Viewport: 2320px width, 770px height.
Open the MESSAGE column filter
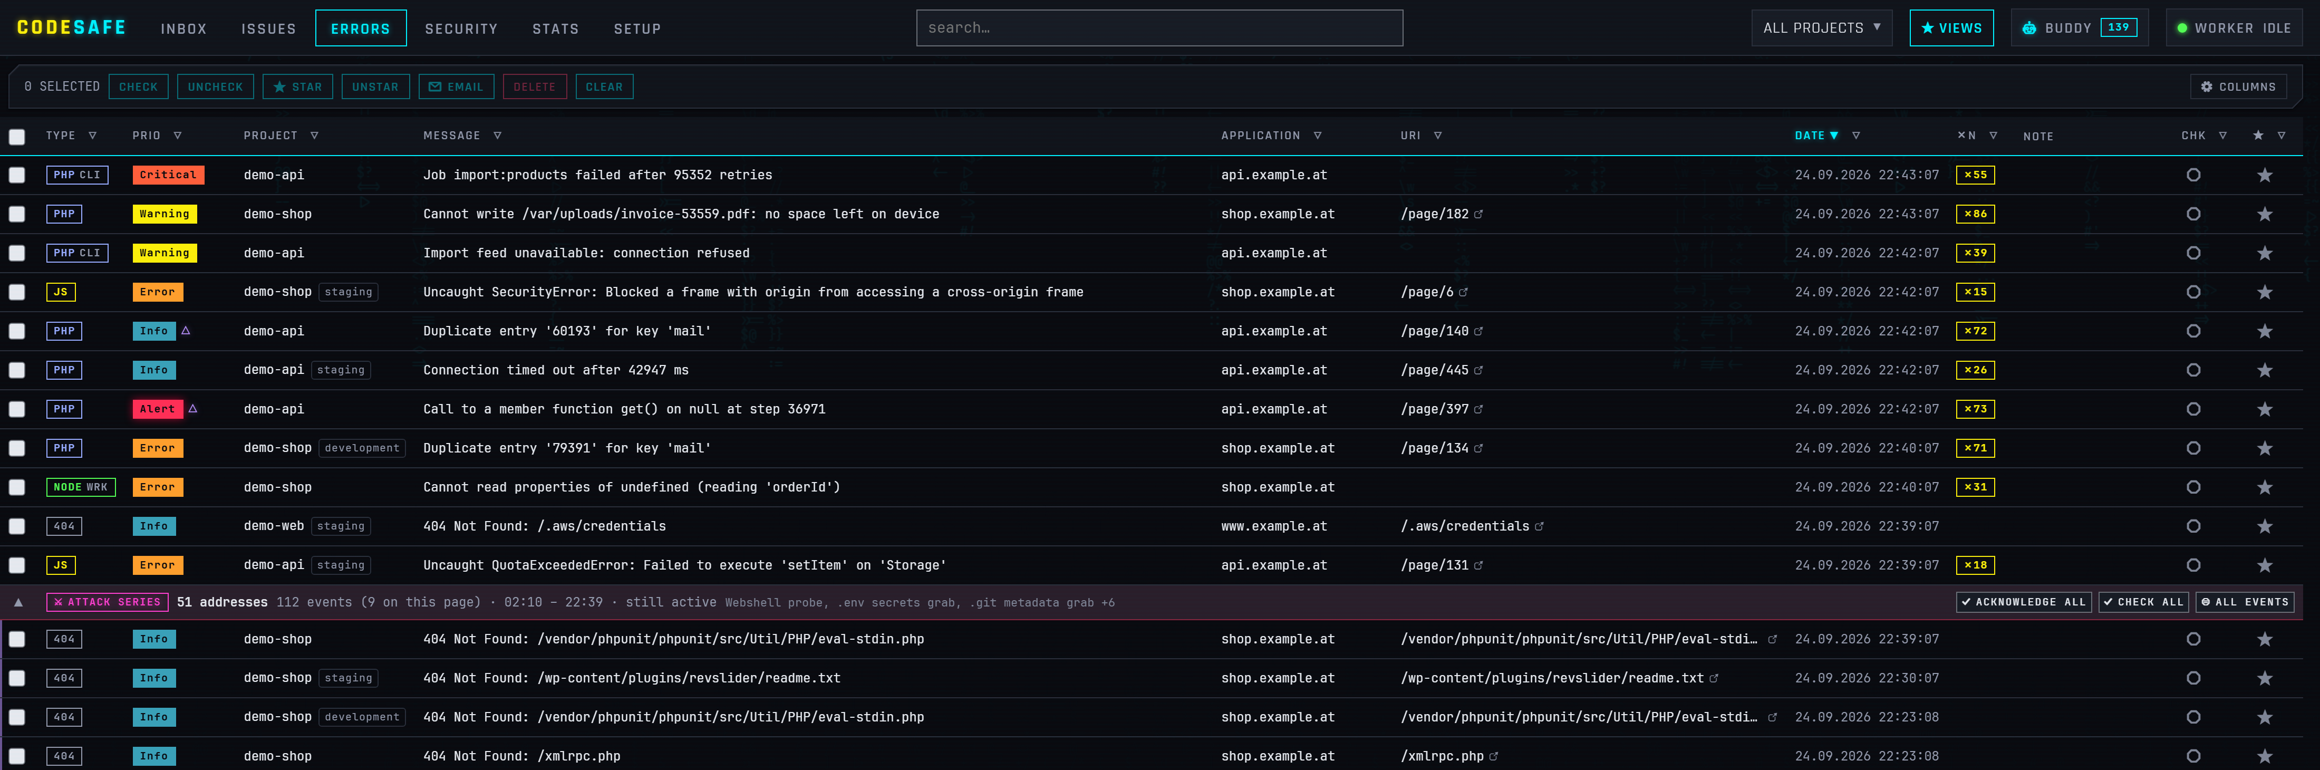click(497, 135)
